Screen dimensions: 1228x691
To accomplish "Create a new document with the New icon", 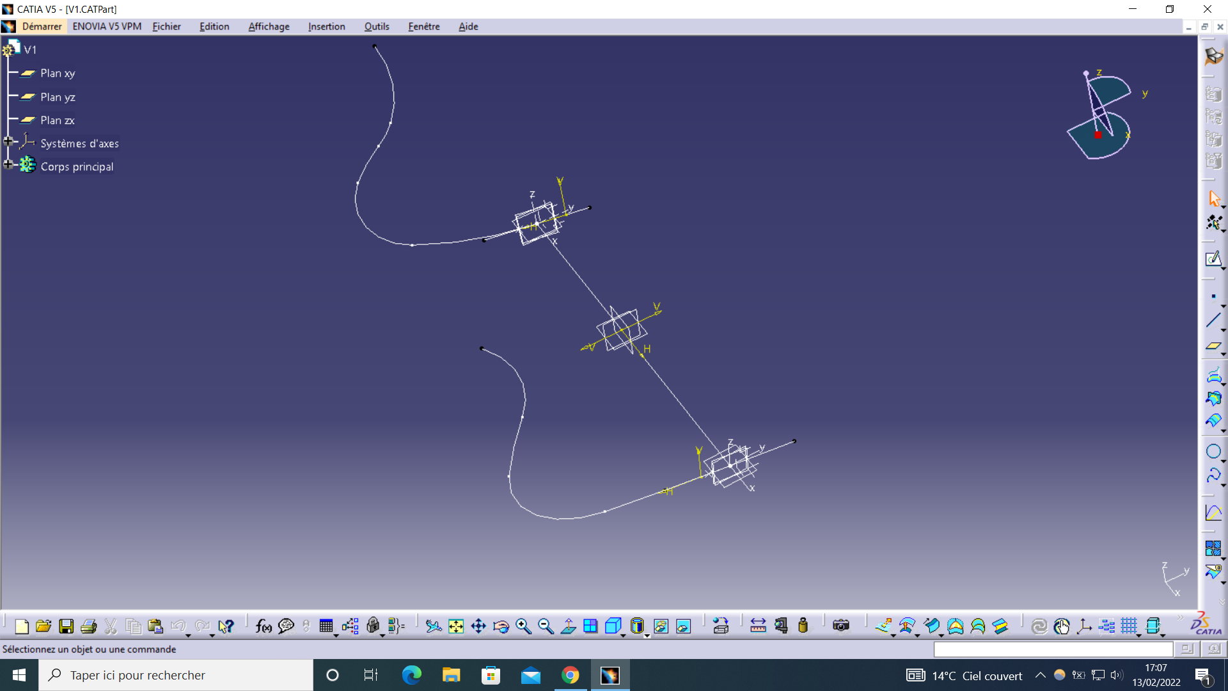I will tap(22, 626).
